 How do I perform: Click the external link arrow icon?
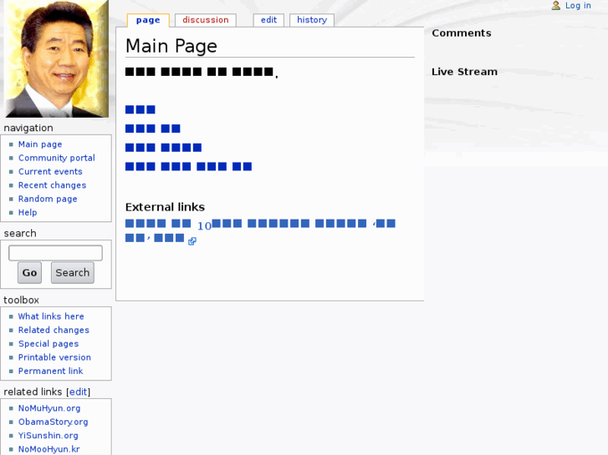click(192, 241)
